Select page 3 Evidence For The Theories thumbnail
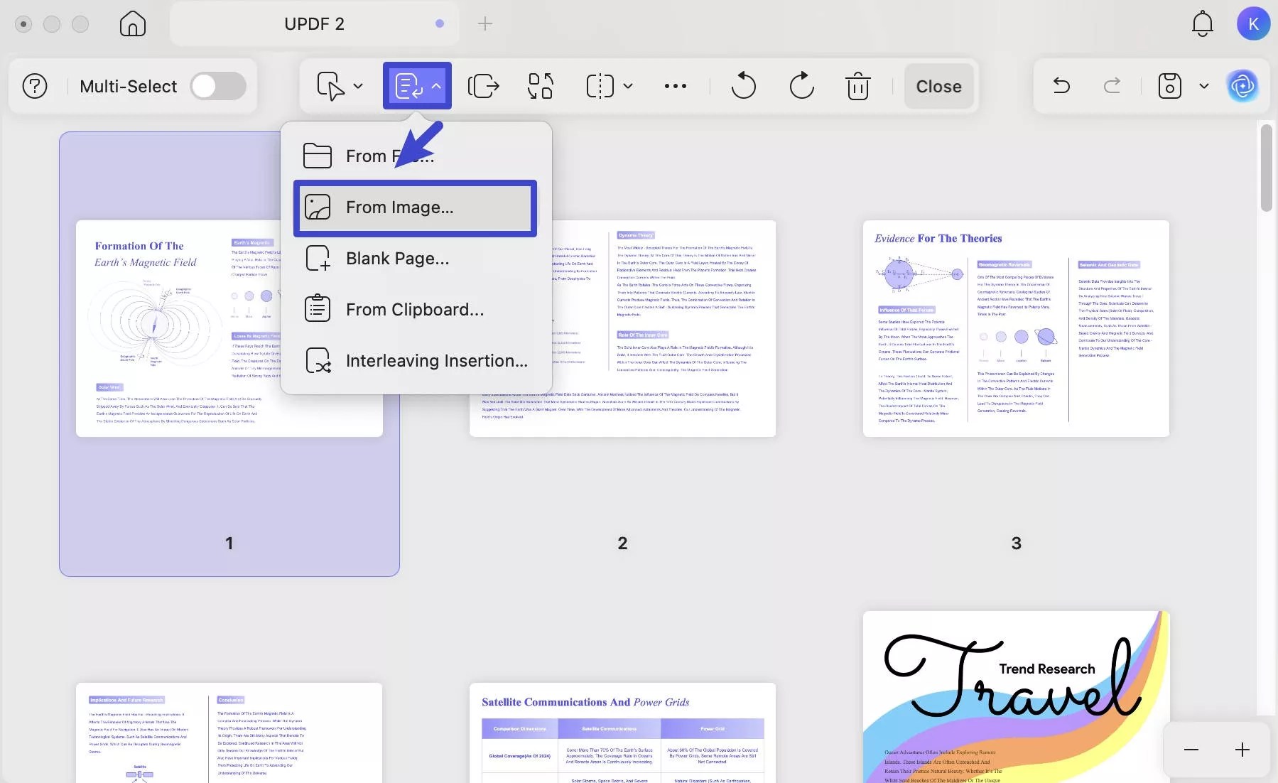 [1016, 328]
